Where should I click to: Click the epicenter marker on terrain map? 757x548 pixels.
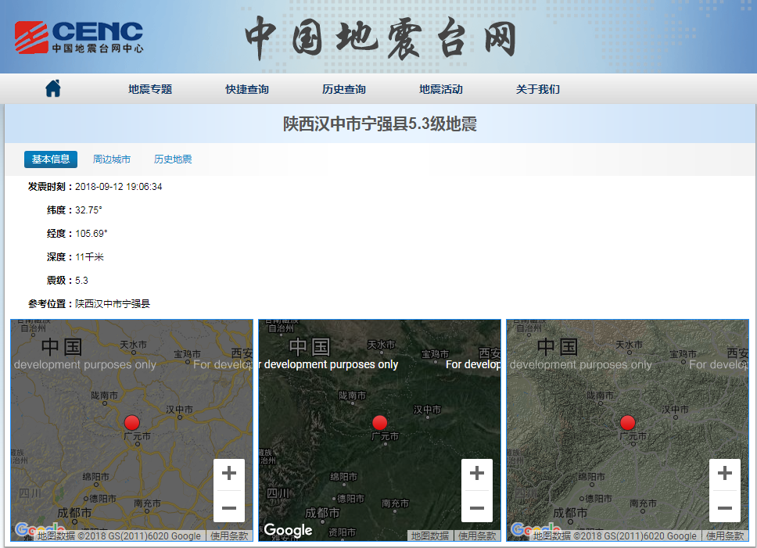[x=627, y=422]
